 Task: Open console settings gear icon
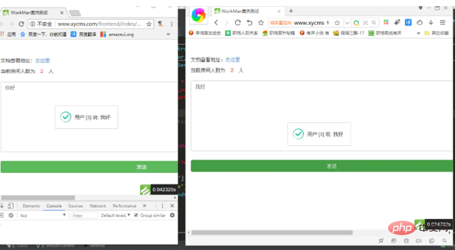(x=172, y=215)
